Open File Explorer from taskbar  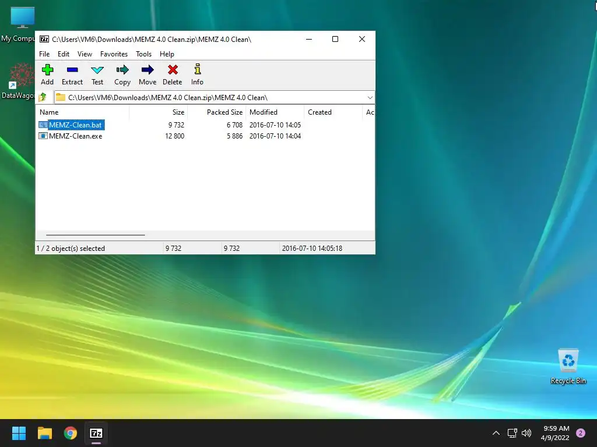tap(44, 433)
